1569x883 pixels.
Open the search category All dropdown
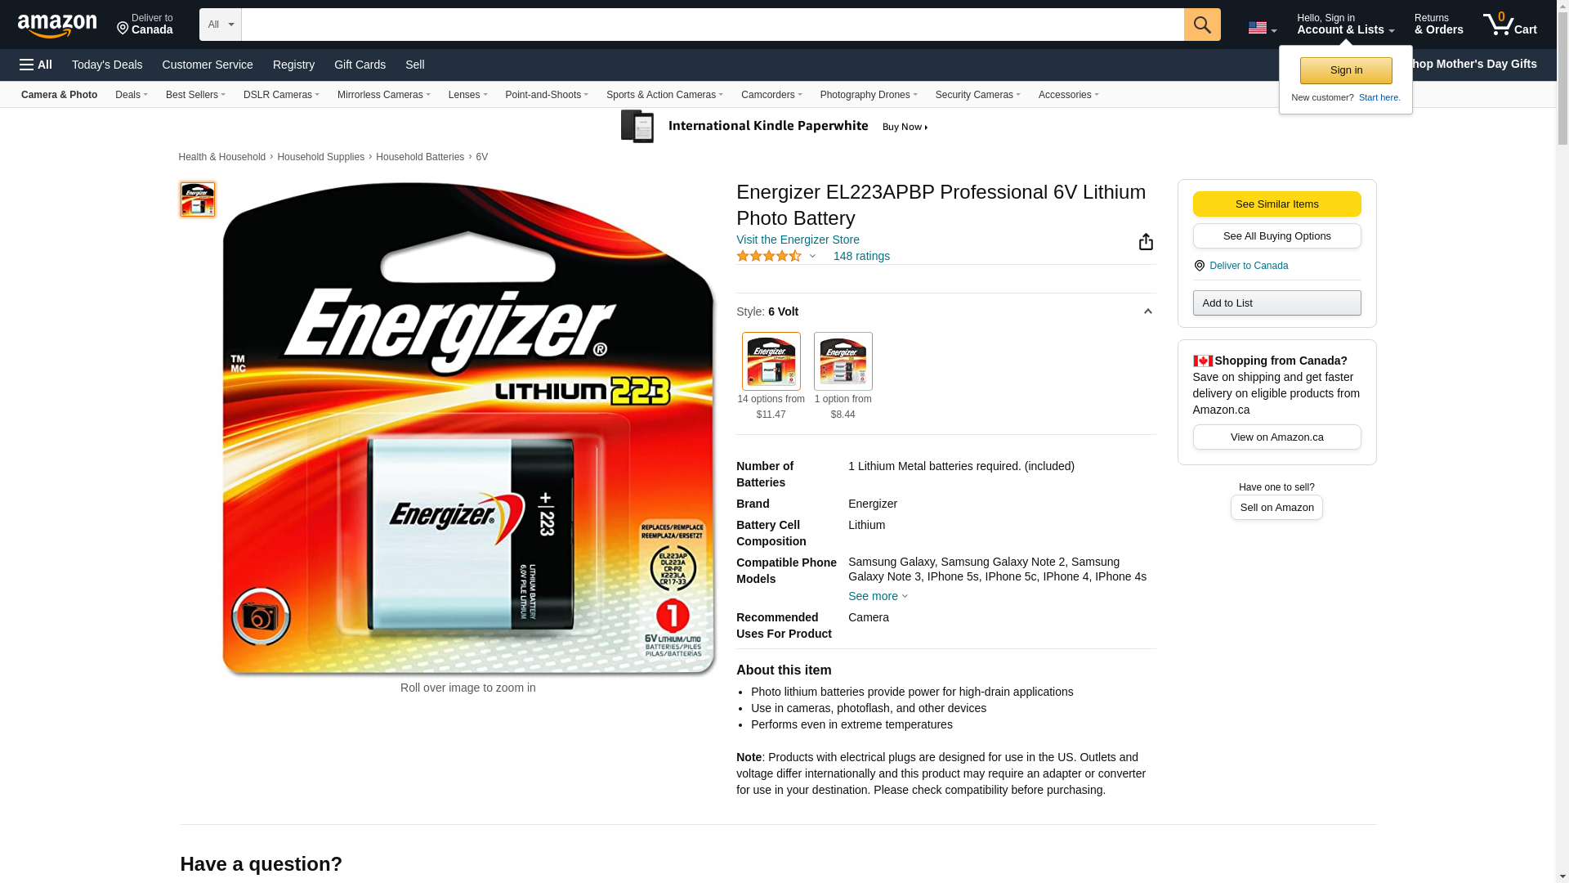point(221,25)
